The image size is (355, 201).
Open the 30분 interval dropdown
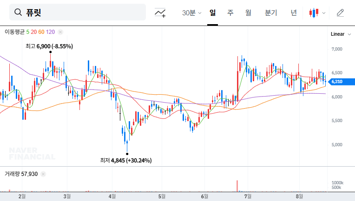[191, 13]
